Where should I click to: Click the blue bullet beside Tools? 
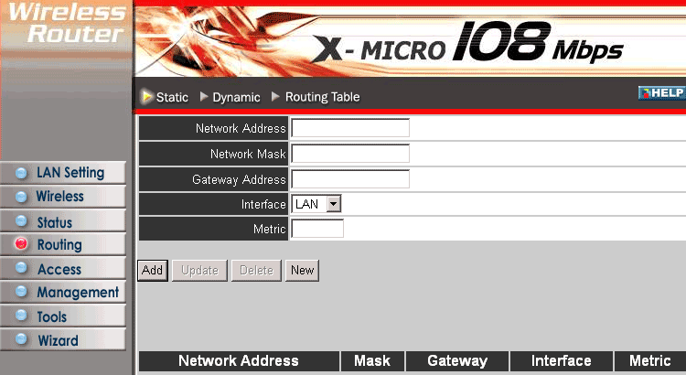[x=21, y=315]
